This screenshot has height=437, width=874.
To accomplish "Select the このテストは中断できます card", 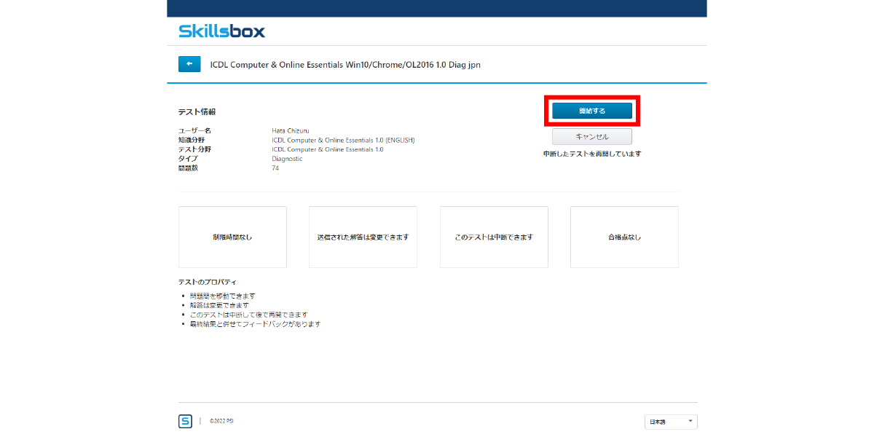I will (x=494, y=237).
